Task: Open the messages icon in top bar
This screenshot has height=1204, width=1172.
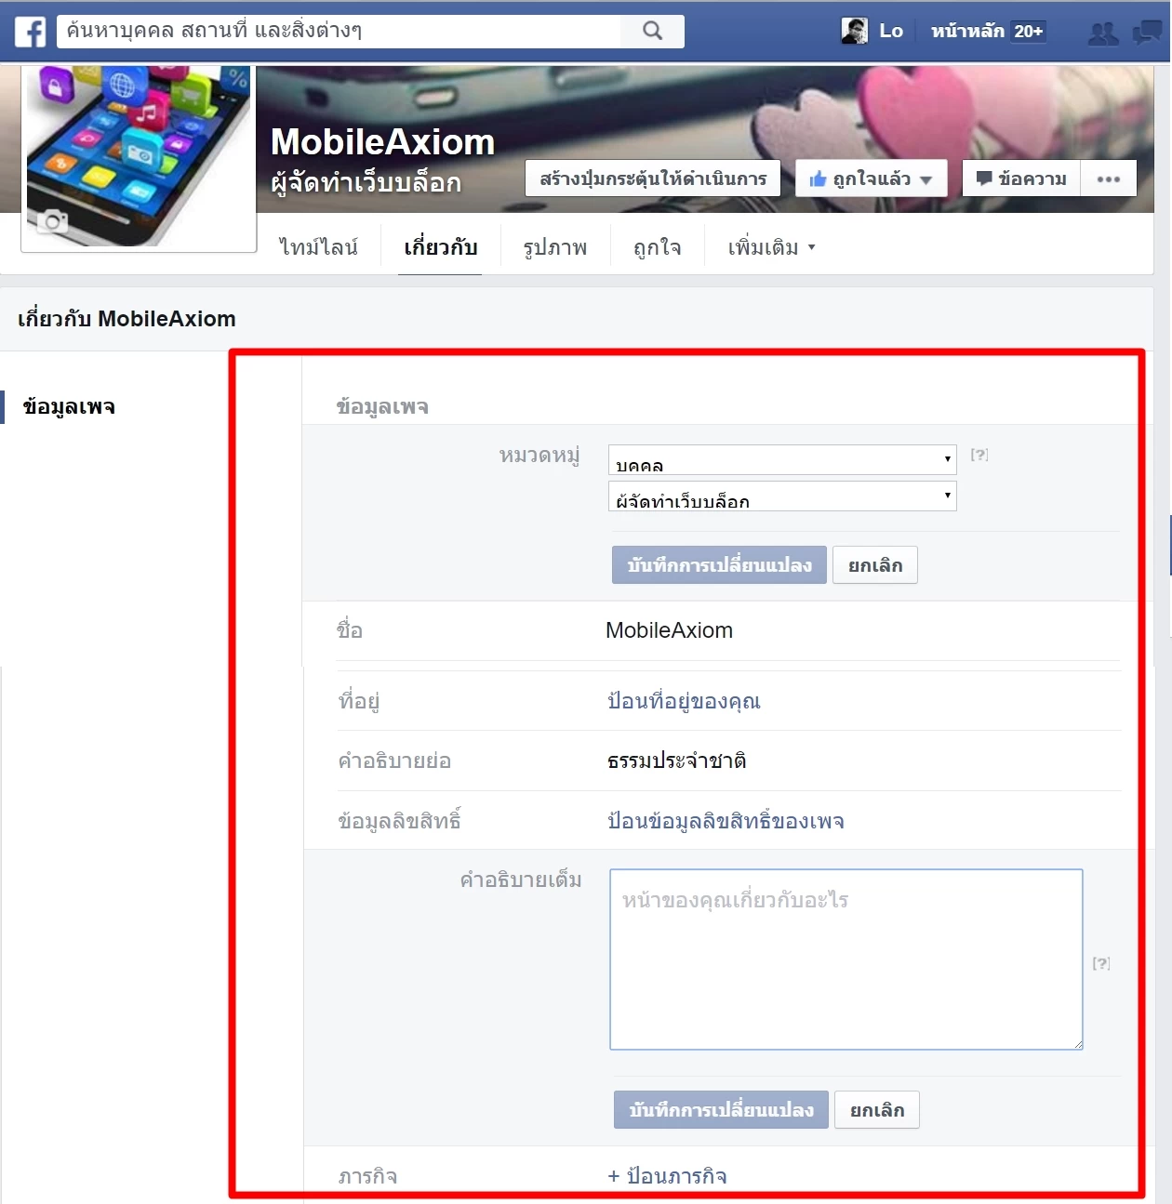Action: click(x=1146, y=33)
